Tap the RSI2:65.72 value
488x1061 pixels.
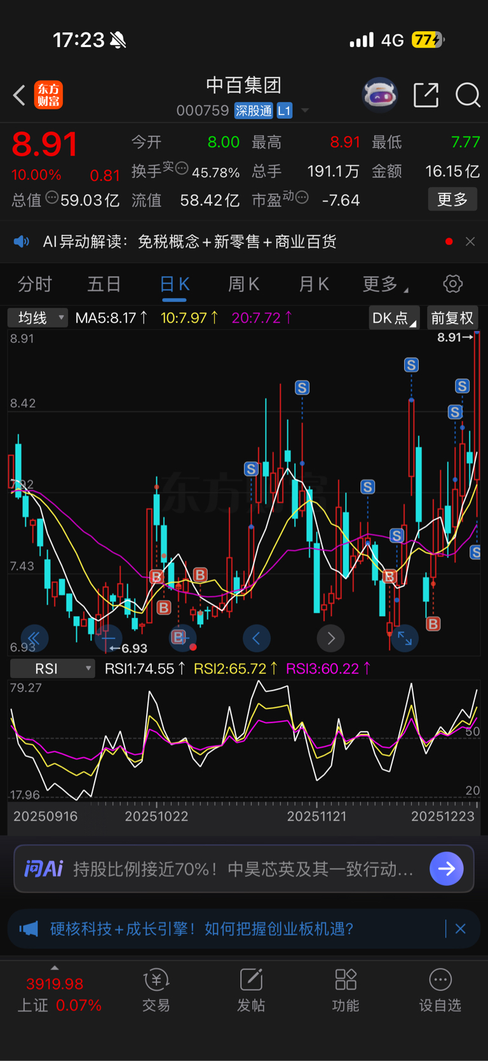(236, 668)
